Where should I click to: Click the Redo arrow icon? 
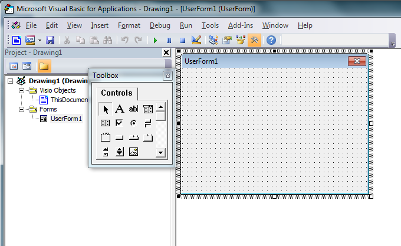(x=138, y=40)
